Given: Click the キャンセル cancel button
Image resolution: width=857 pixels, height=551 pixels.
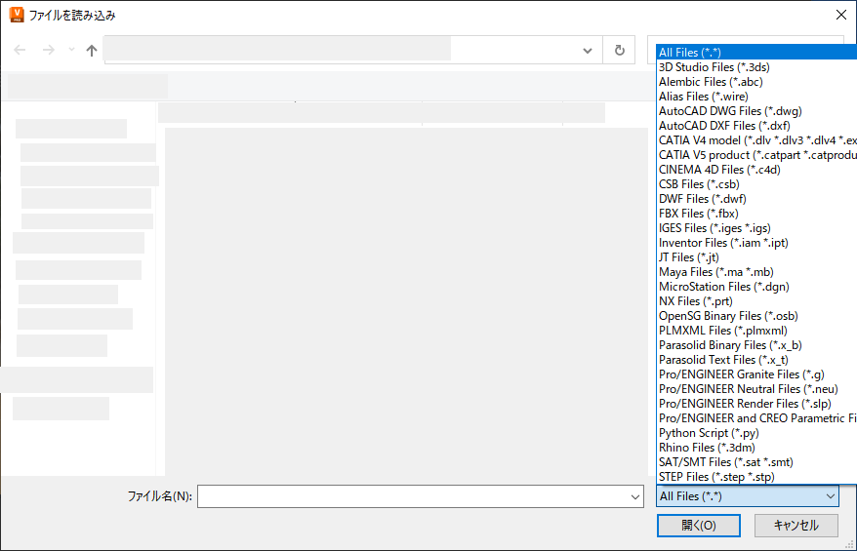Looking at the screenshot, I should click(x=796, y=526).
